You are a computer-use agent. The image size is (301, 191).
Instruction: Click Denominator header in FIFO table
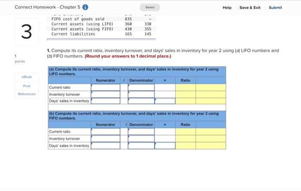(141, 125)
